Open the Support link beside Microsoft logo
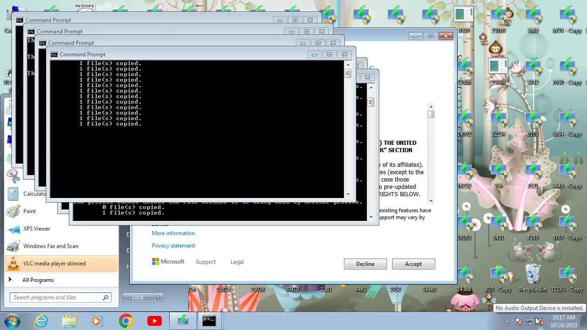The width and height of the screenshot is (587, 330). click(205, 262)
